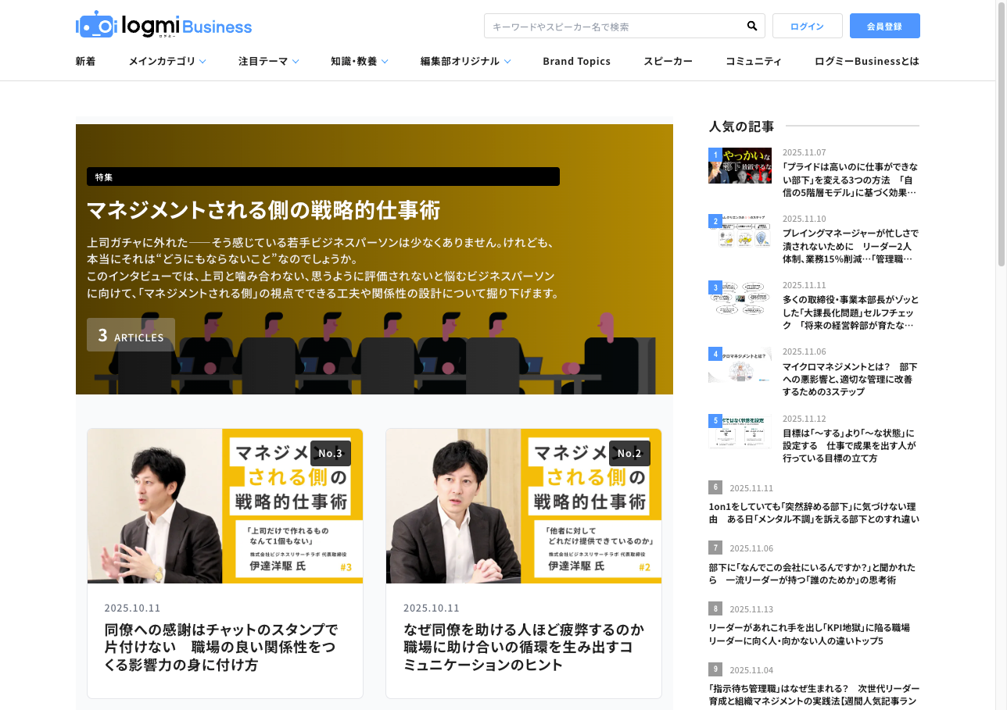Open Brand Topics in the navigation
Screen dimensions: 1007x710
576,61
